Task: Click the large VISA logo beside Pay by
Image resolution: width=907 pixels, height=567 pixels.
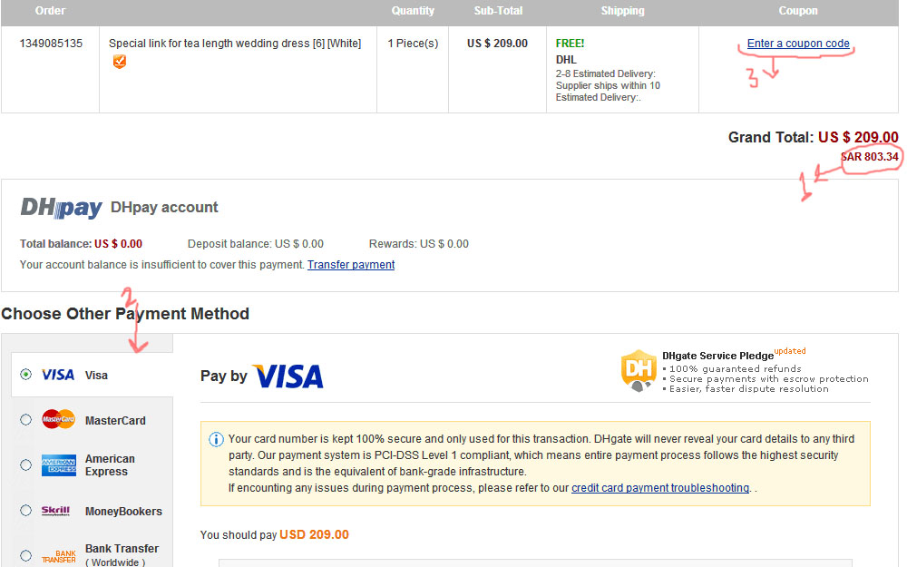Action: [x=288, y=376]
